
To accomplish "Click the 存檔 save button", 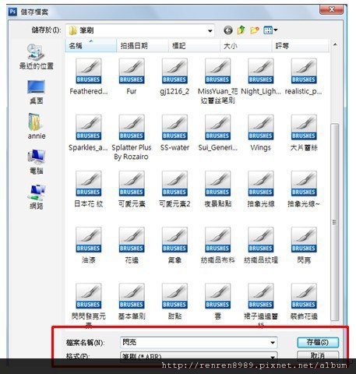I will click(x=318, y=342).
